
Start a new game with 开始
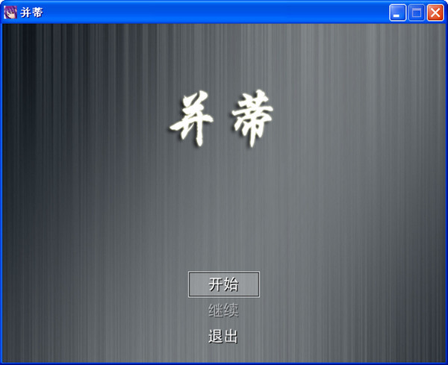(224, 284)
